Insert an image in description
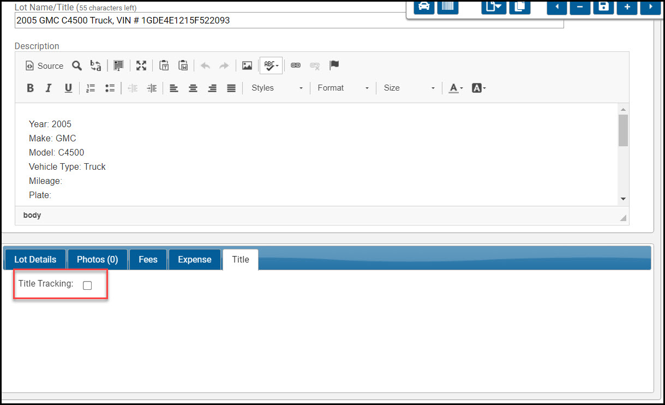Image resolution: width=665 pixels, height=405 pixels. (247, 65)
